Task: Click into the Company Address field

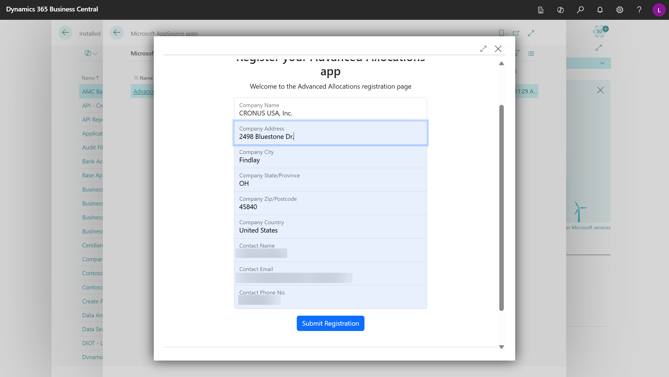Action: 330,136
